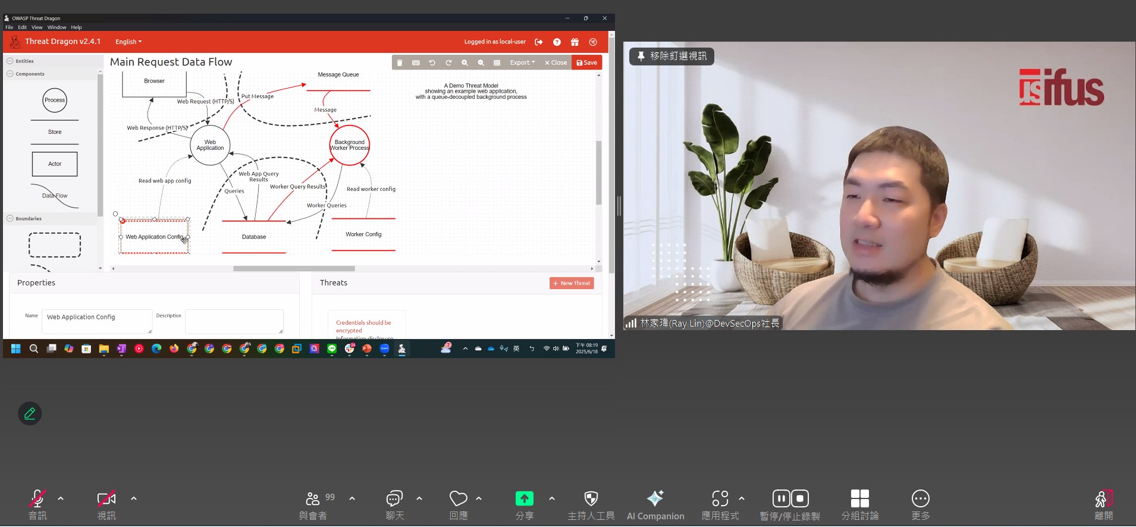Image resolution: width=1136 pixels, height=527 pixels.
Task: Click the redo icon in diagram toolbar
Action: [448, 62]
